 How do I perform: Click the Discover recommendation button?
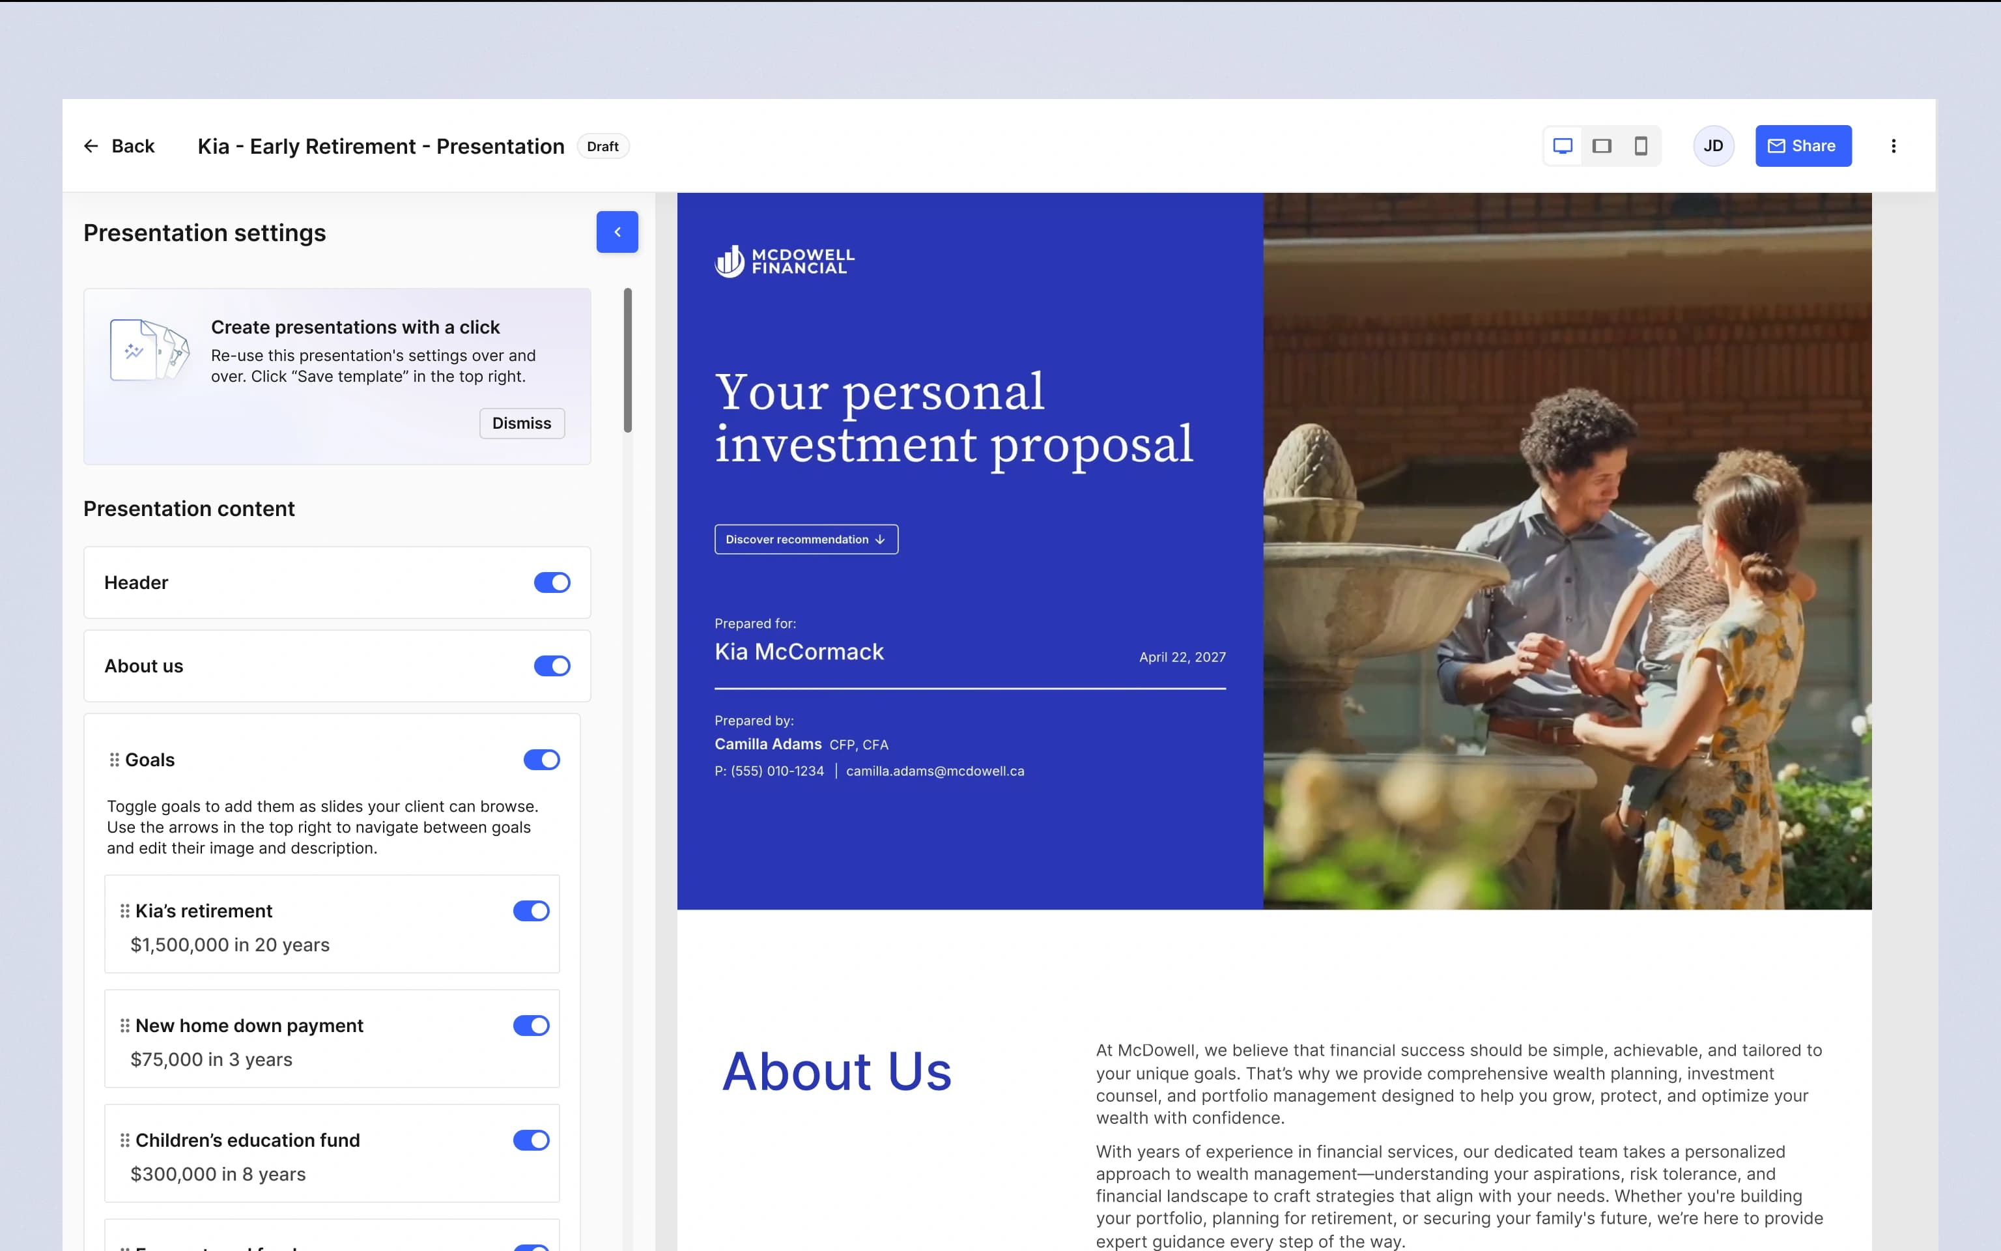click(x=805, y=539)
